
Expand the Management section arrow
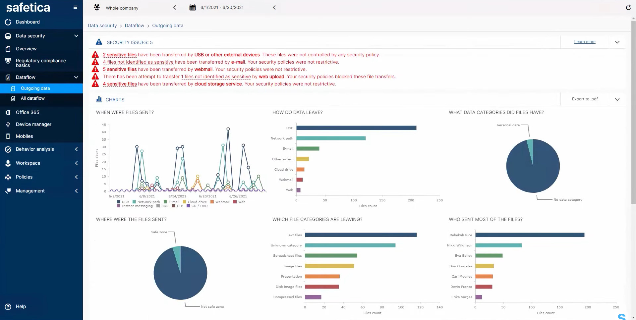click(x=76, y=191)
